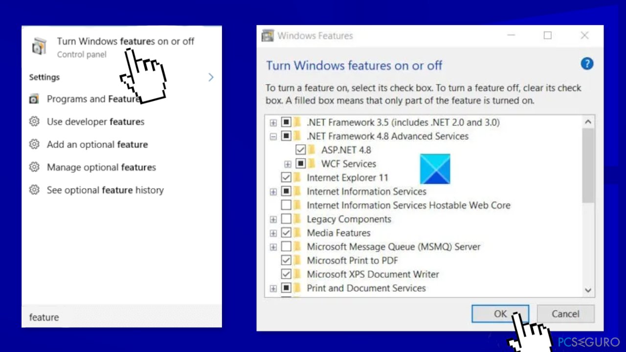Click the Programs and Features icon
Screen dimensions: 626x352
pyautogui.click(x=34, y=99)
